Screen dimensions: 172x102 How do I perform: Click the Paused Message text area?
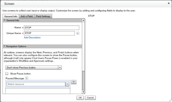(x=38, y=91)
